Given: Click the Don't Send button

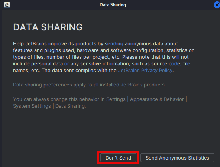Looking at the screenshot, I should click(118, 158).
